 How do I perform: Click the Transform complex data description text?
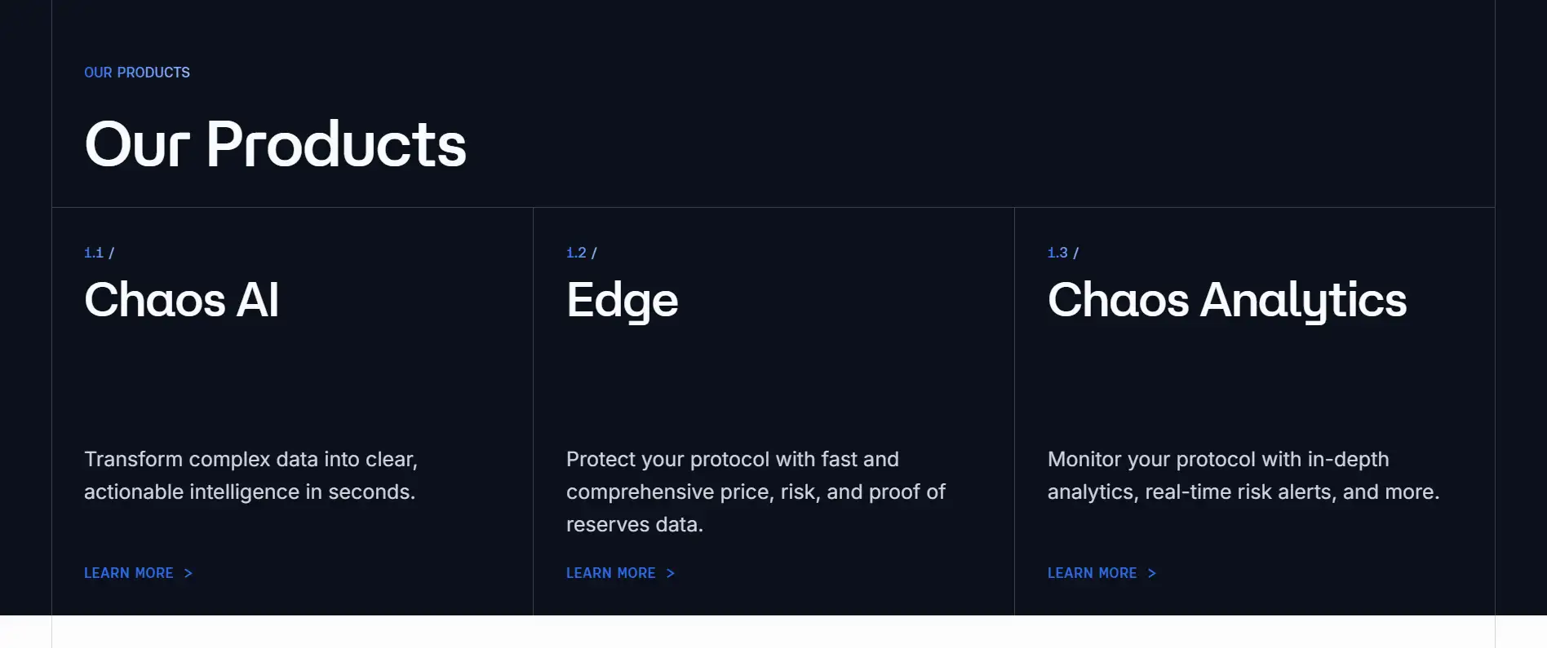[250, 475]
